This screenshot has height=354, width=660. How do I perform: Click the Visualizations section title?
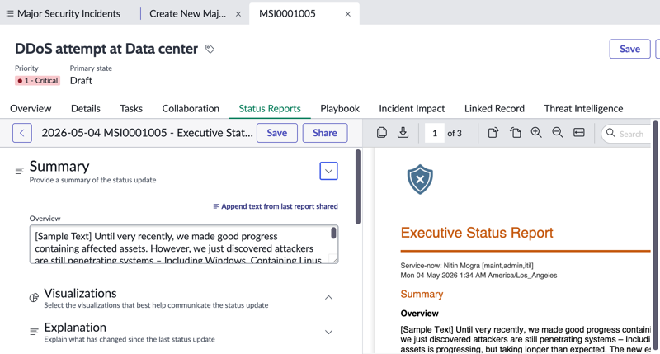80,294
